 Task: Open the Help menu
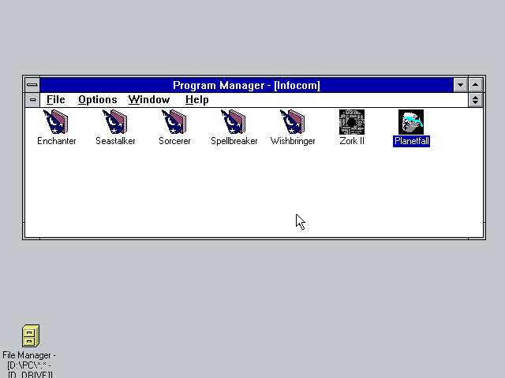point(196,100)
